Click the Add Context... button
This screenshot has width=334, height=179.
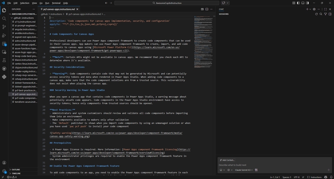pos(227,160)
